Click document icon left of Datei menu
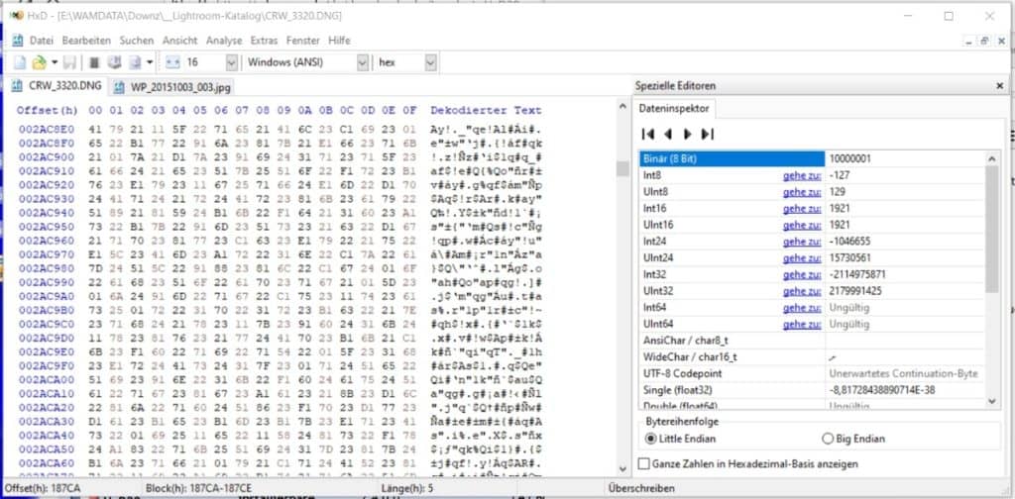1015x499 pixels. [18, 40]
